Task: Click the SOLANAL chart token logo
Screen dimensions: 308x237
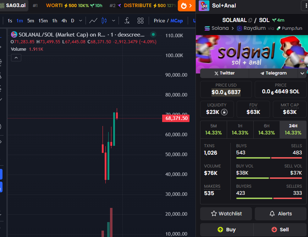Action: pyautogui.click(x=14, y=34)
